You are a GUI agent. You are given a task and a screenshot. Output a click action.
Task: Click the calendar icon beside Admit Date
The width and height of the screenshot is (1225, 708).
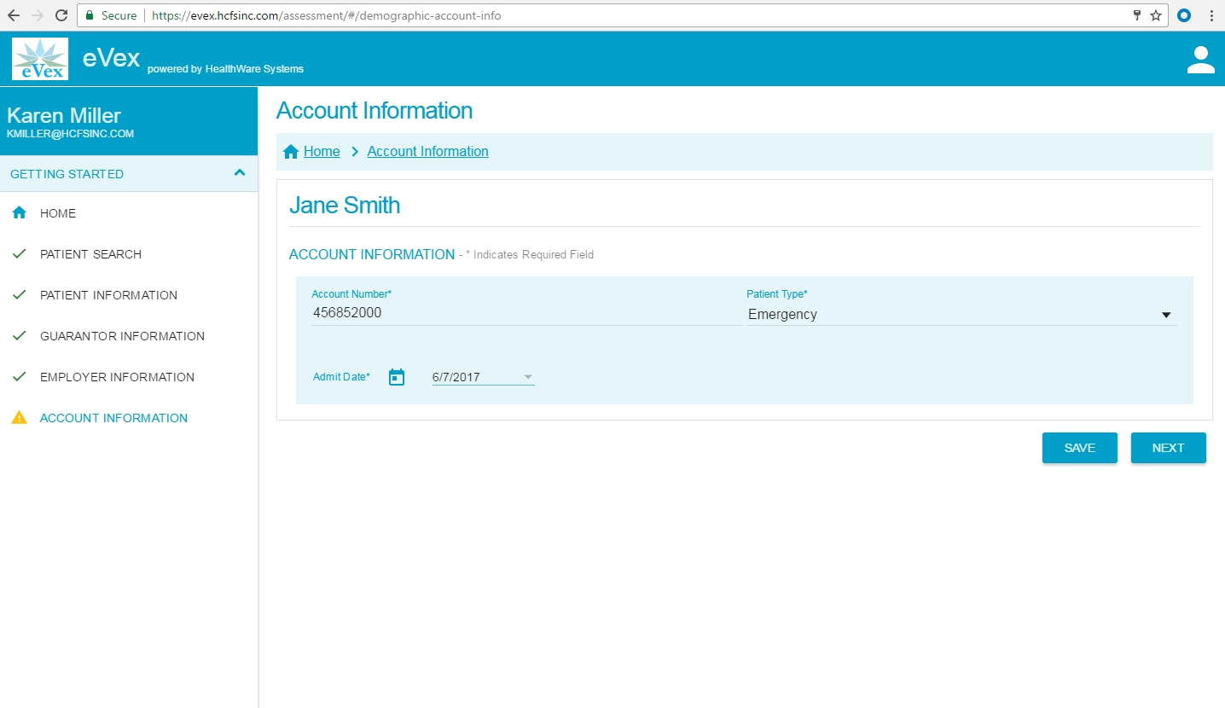pyautogui.click(x=397, y=377)
